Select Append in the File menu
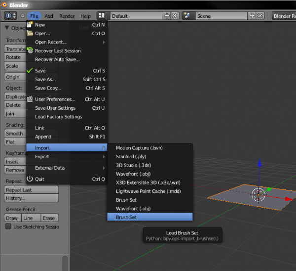The image size is (296, 271). (67, 136)
